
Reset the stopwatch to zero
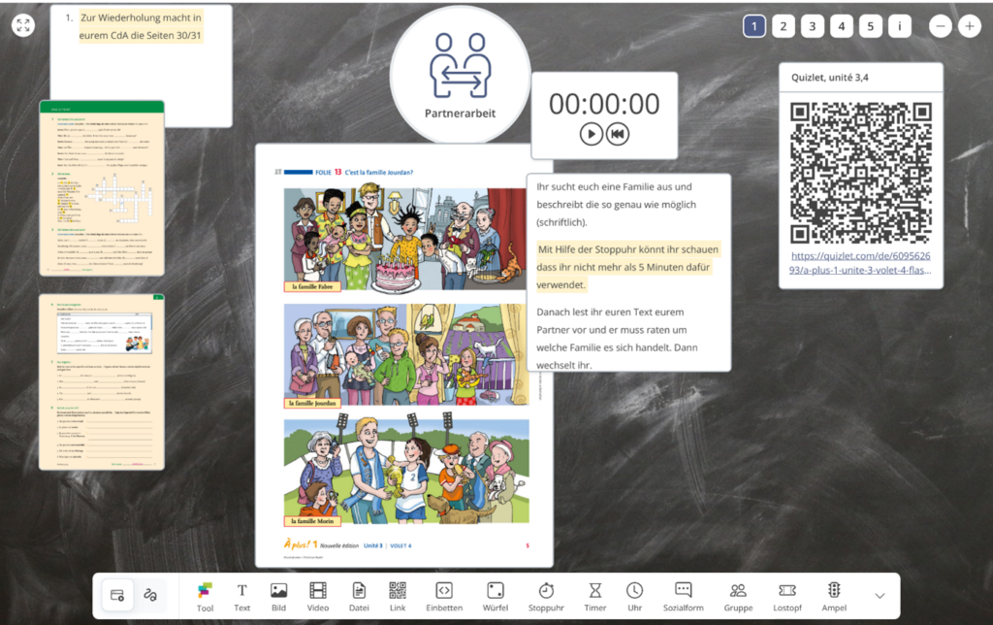(618, 134)
